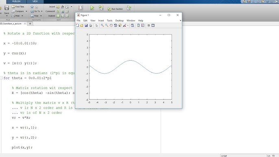
Task: Toggle Insert Colorbar in Figure toolbar
Action: (138, 26)
